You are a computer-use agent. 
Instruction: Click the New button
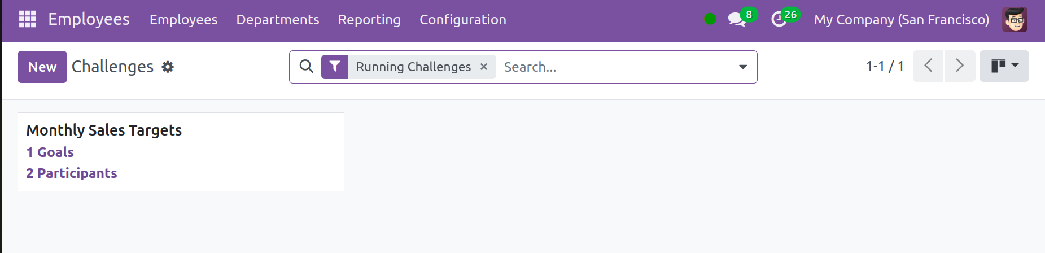point(42,67)
